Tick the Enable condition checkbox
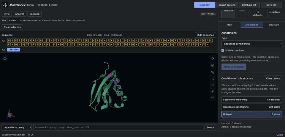Screen dimensions: 285x137 click(223, 50)
